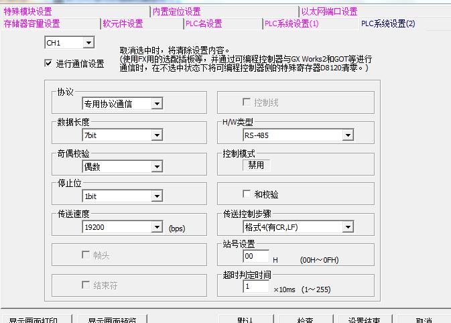The image size is (451, 323).
Task: Switch to the 特殊模块设置 tab
Action: pos(27,11)
